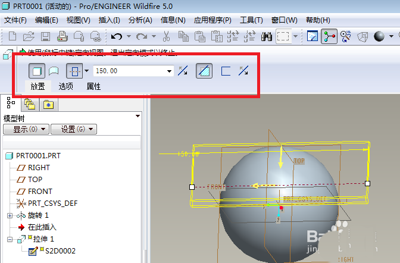400x263 pixels.
Task: Open the 分析(A) menu
Action: tap(140, 20)
